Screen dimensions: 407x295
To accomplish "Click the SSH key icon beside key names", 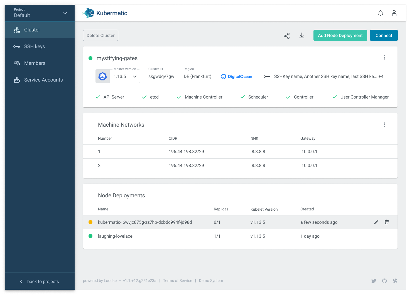I will click(267, 77).
